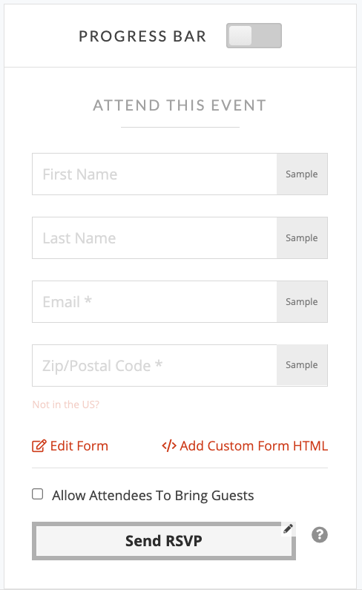Click the pencil edit icon on Send RSVP

coord(289,529)
